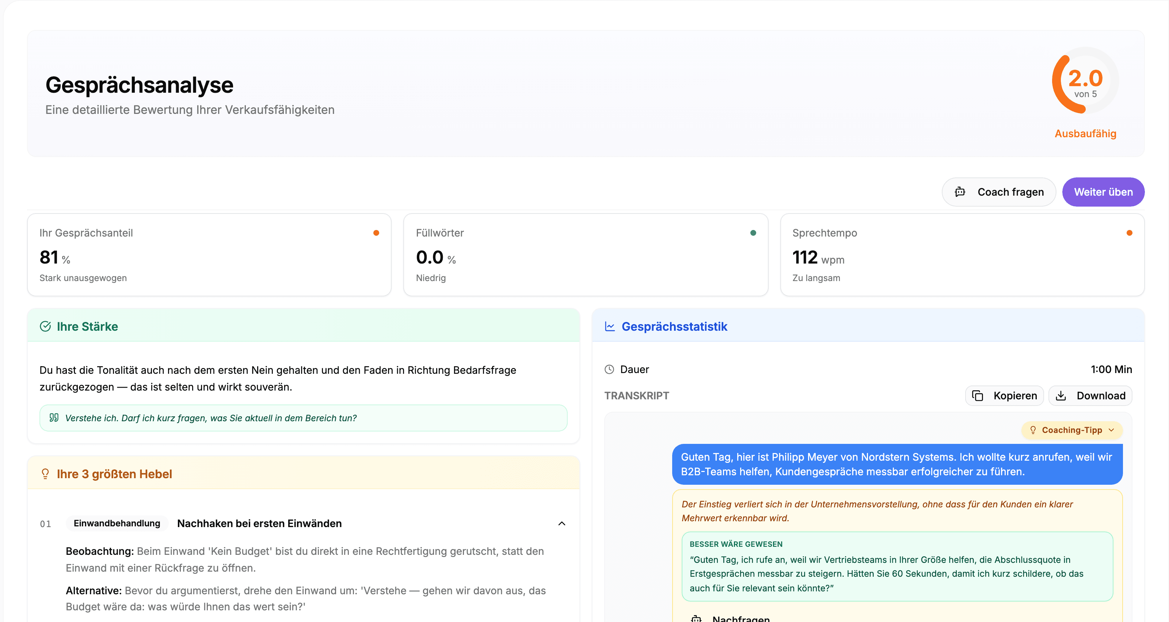Download the transcript

[1090, 395]
